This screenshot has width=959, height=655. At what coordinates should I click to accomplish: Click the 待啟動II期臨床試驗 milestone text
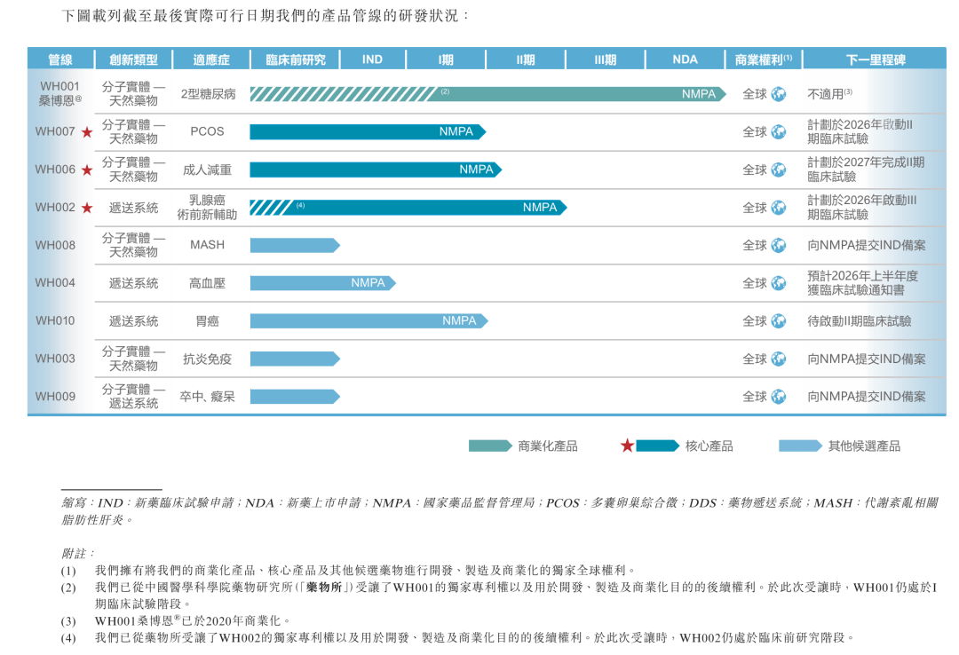[x=859, y=321]
